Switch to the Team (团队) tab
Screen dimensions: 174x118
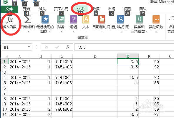pos(143,9)
